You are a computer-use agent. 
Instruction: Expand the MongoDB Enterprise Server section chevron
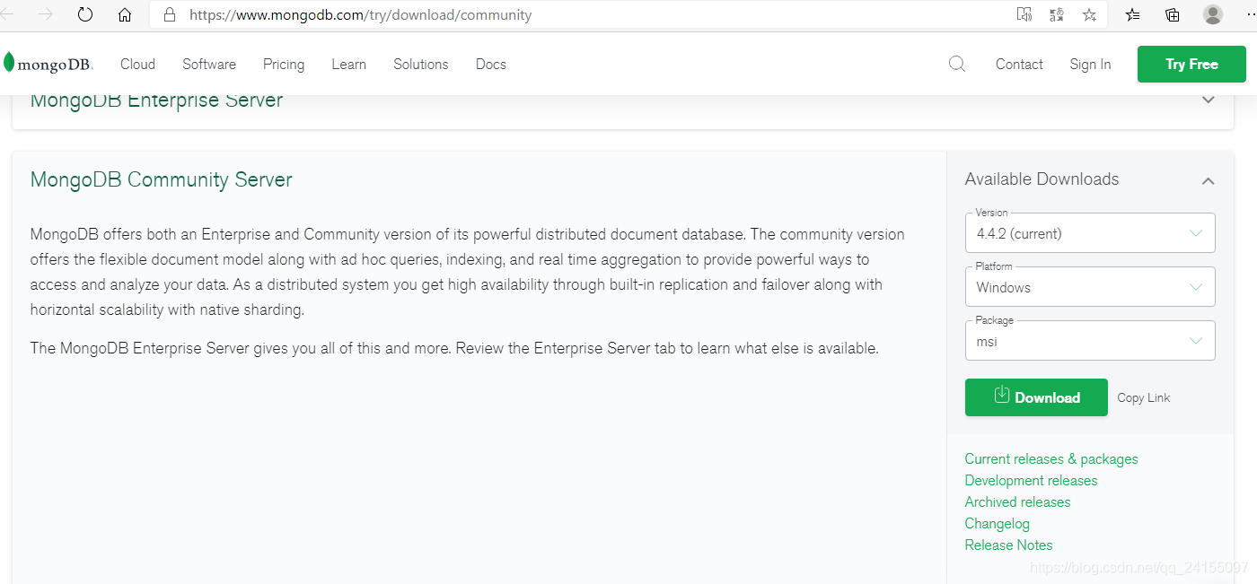click(1209, 100)
